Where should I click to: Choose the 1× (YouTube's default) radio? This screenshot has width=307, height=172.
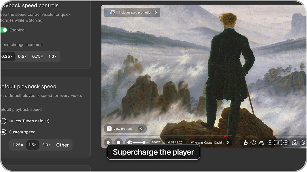click(x=3, y=121)
